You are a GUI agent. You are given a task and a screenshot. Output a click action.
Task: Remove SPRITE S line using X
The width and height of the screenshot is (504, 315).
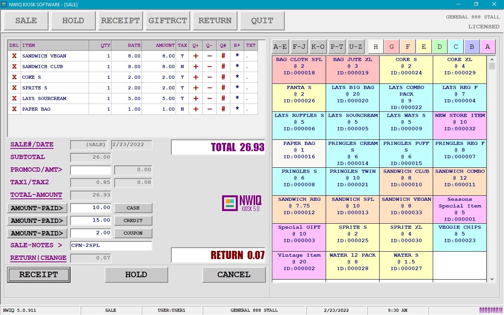point(14,88)
